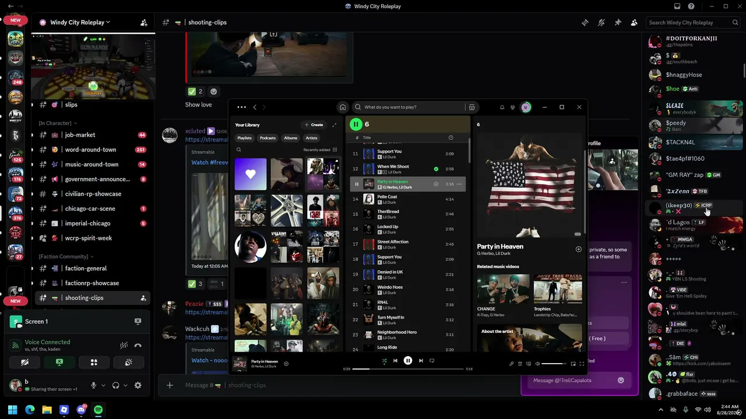Adjust the Spotify volume slider
Screen dimensions: 746x419
554,364
